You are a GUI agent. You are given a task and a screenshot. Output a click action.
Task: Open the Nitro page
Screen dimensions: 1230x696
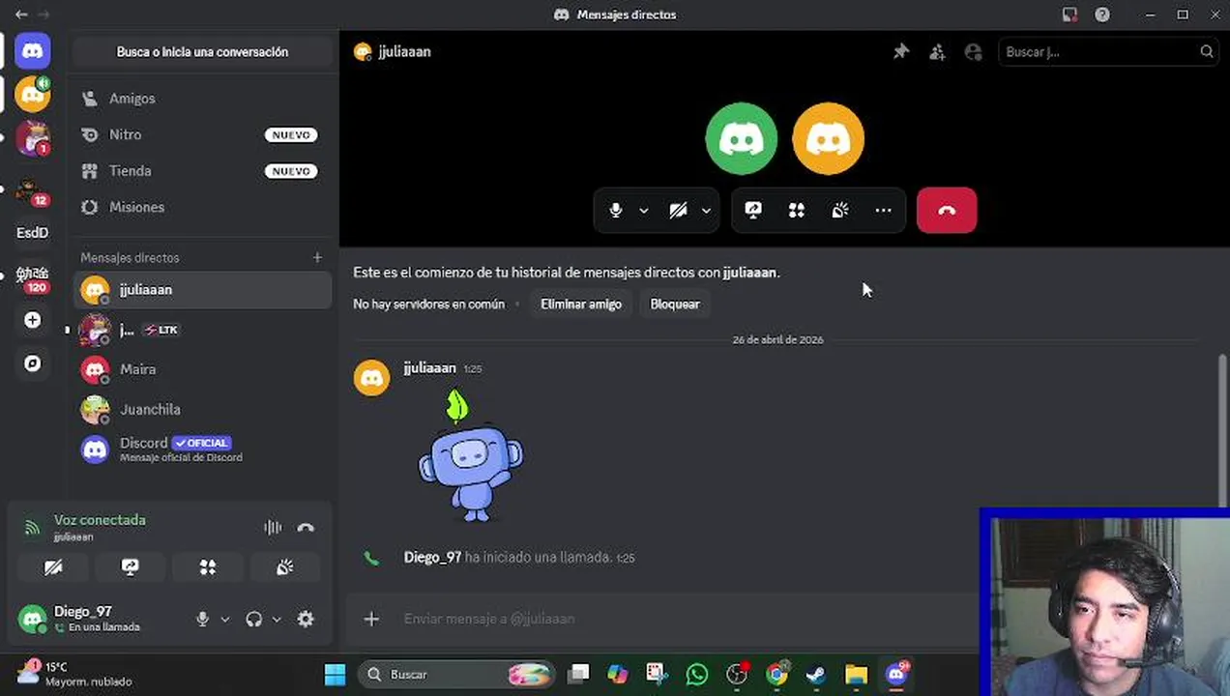point(202,134)
